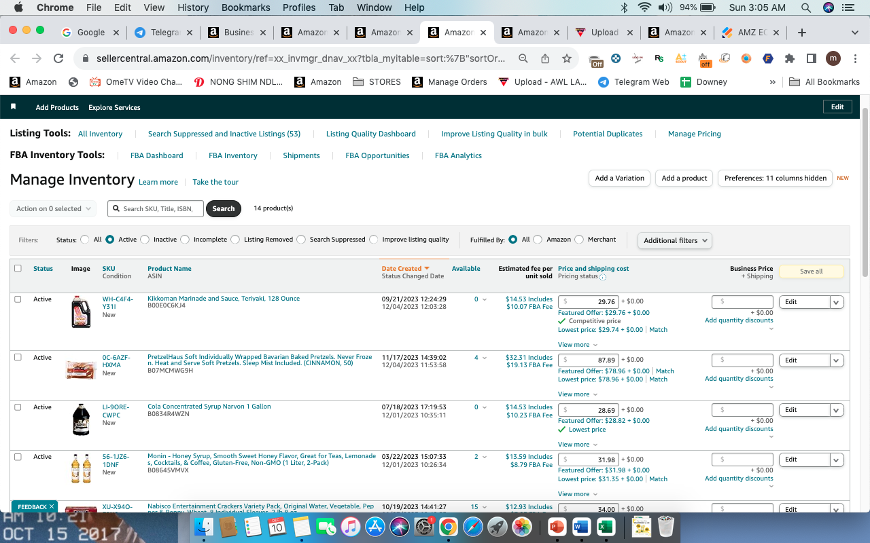Open App Store from the Dock
The width and height of the screenshot is (870, 543).
point(375,526)
